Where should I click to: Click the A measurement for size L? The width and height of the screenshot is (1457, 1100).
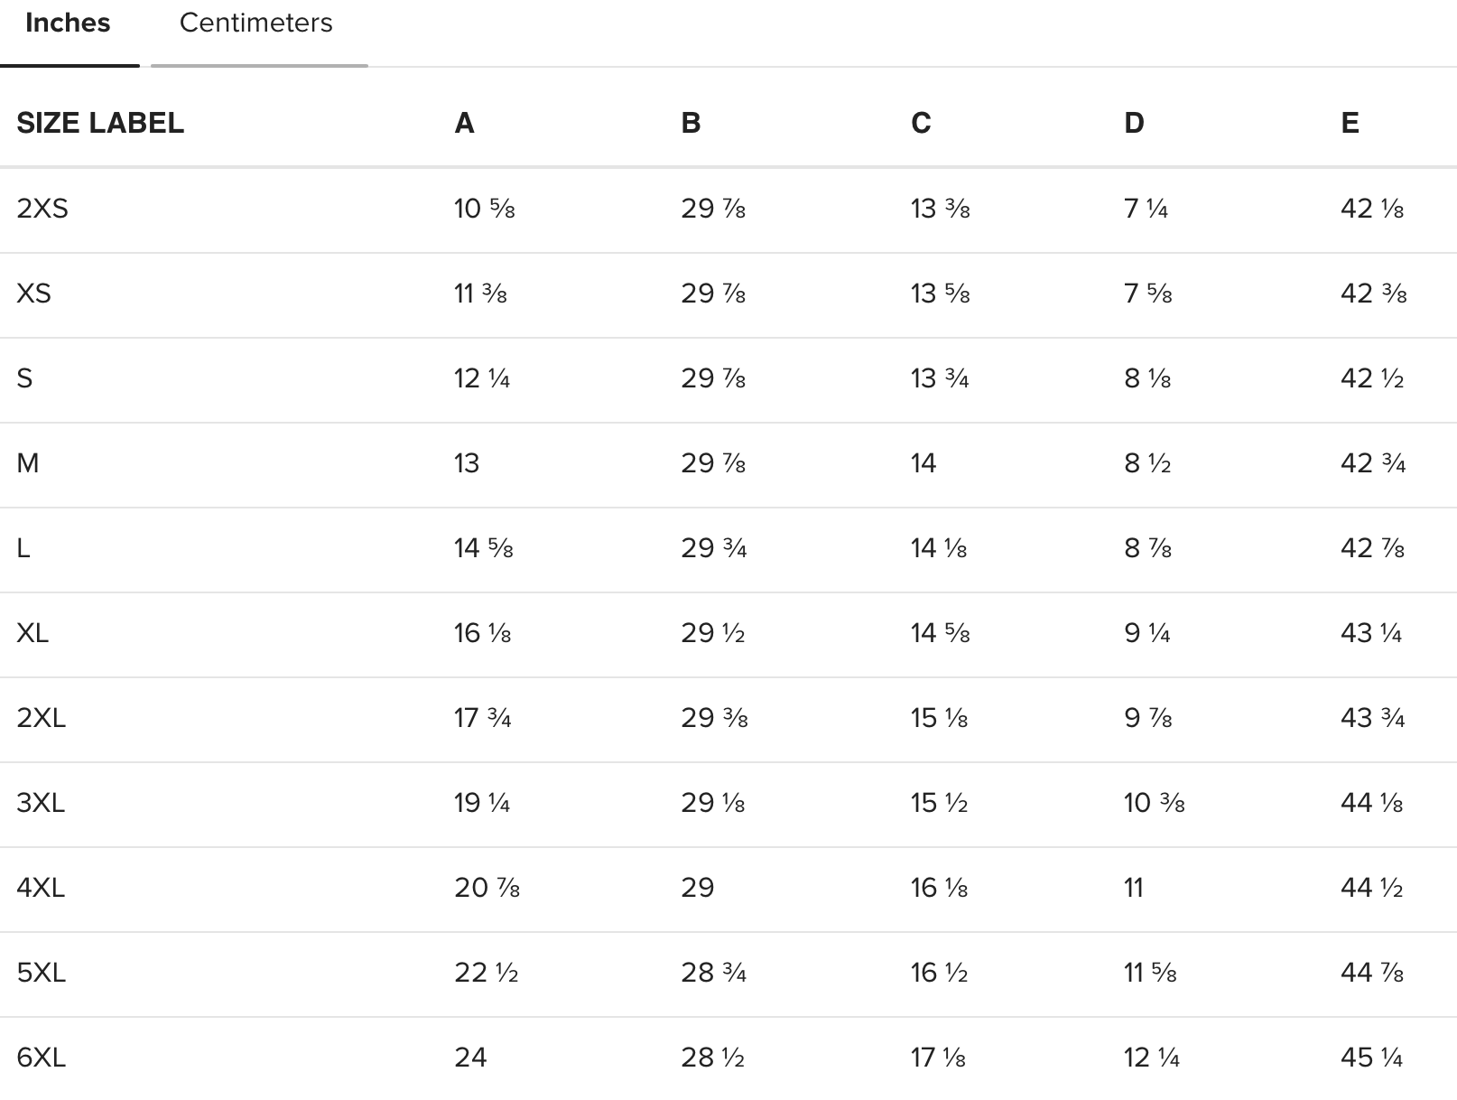click(483, 548)
